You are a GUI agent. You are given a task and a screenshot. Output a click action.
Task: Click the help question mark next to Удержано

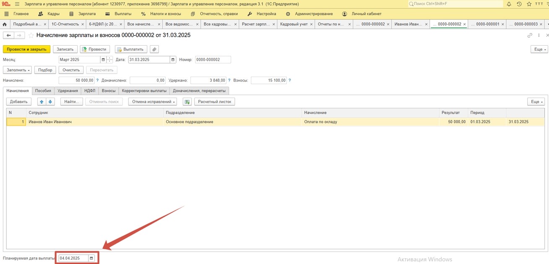click(229, 80)
